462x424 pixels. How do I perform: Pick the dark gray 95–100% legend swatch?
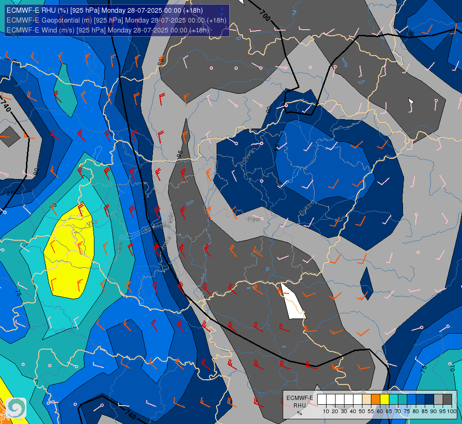(447, 400)
